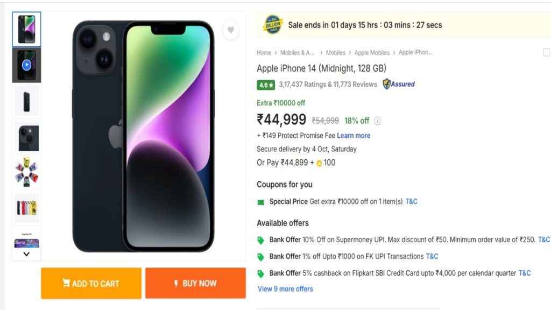Play the product video thumbnail
This screenshot has height=310, width=551.
click(26, 65)
